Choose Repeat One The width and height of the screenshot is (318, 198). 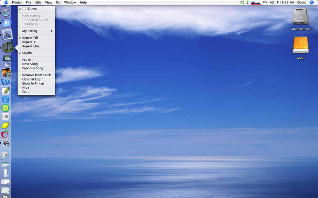click(37, 46)
